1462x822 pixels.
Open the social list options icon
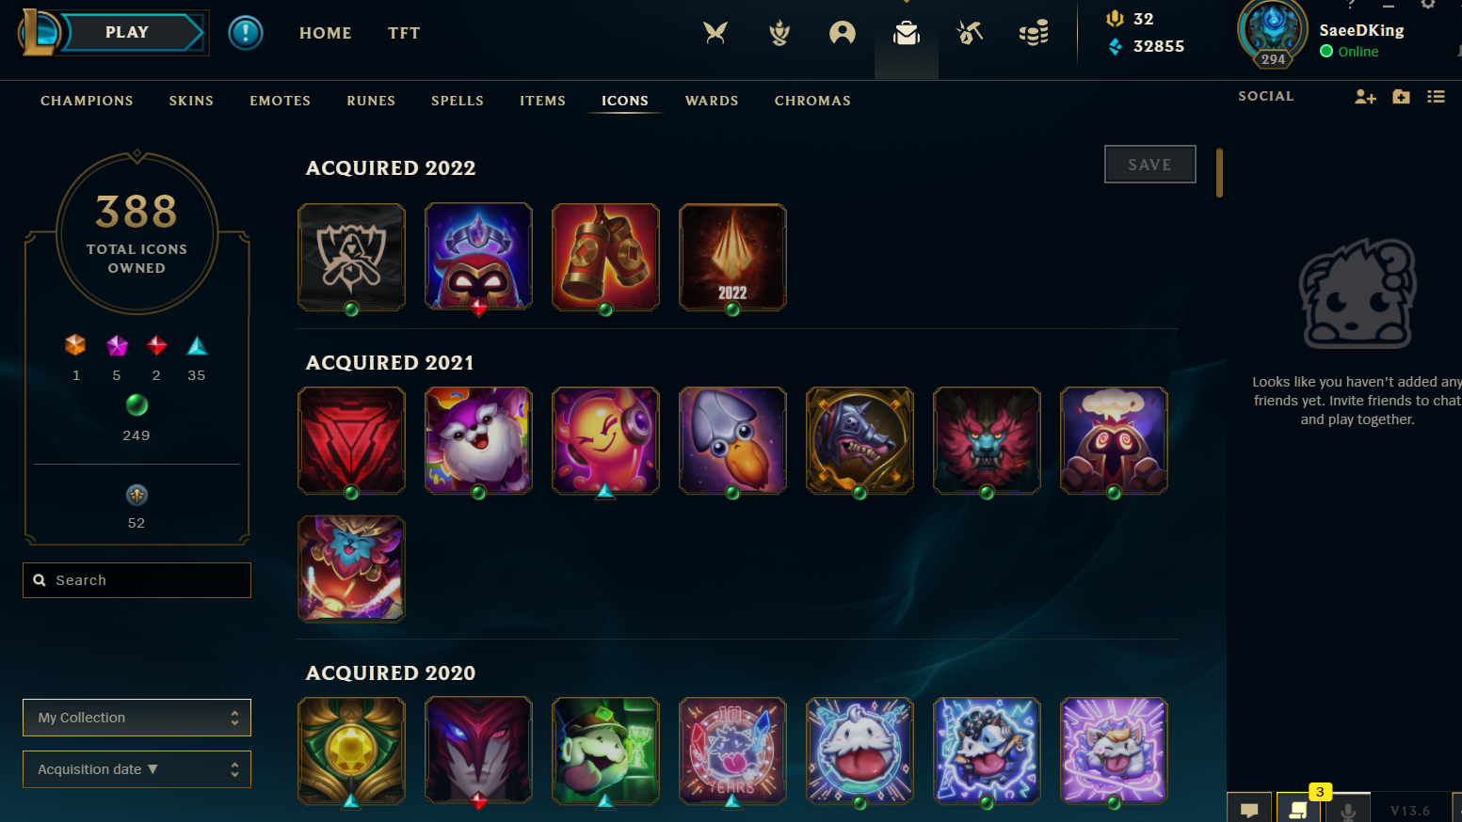tap(1436, 97)
